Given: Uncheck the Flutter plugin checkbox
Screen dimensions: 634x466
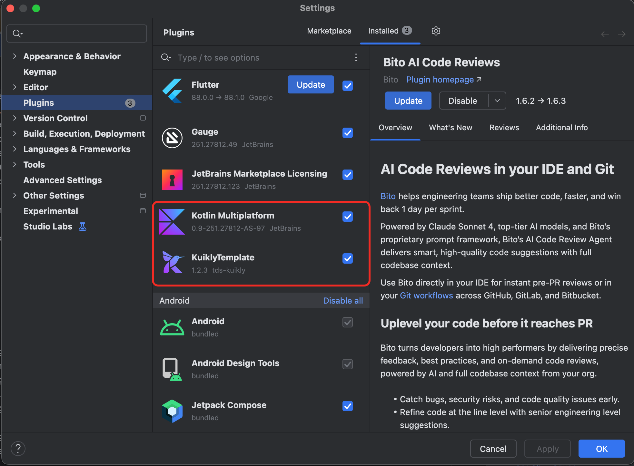Looking at the screenshot, I should pyautogui.click(x=347, y=86).
